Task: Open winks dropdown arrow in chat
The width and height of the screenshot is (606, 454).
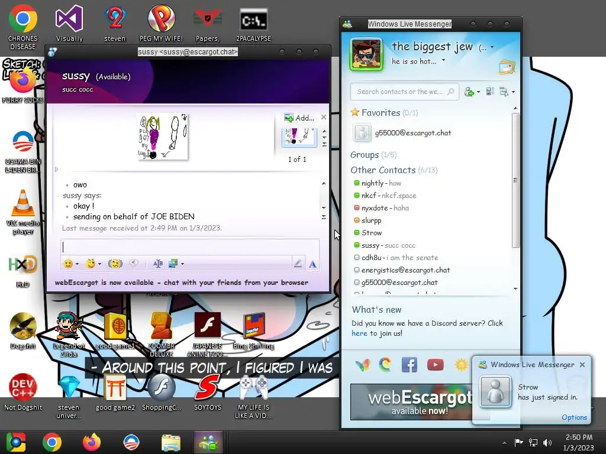Action: [99, 264]
